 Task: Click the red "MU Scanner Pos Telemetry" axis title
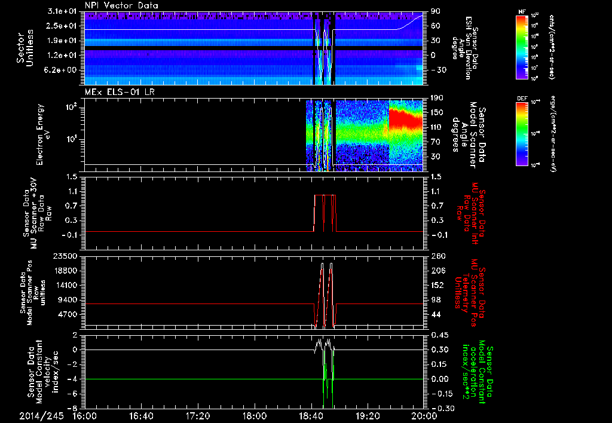471,293
